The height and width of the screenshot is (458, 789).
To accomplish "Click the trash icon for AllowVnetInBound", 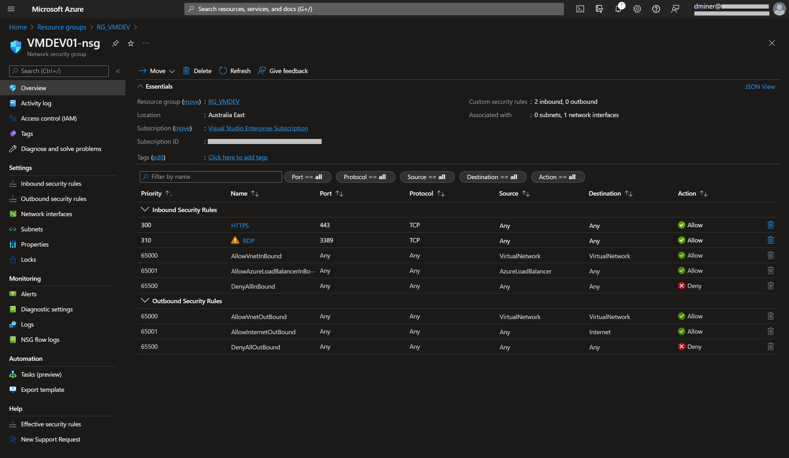I will pyautogui.click(x=770, y=255).
